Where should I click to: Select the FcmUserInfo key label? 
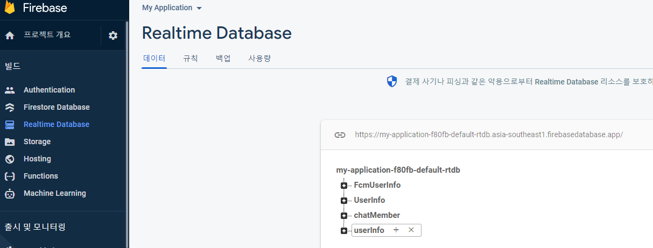[377, 185]
